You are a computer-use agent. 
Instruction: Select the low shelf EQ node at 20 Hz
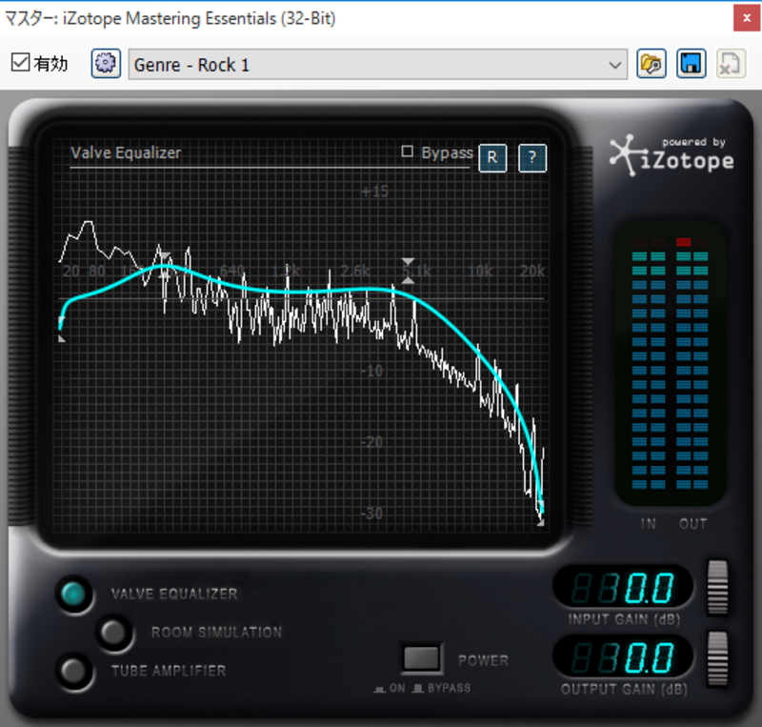click(62, 330)
